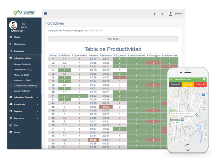Open Atrasos por Día (T) submenu item
The height and width of the screenshot is (162, 219).
(x=22, y=75)
